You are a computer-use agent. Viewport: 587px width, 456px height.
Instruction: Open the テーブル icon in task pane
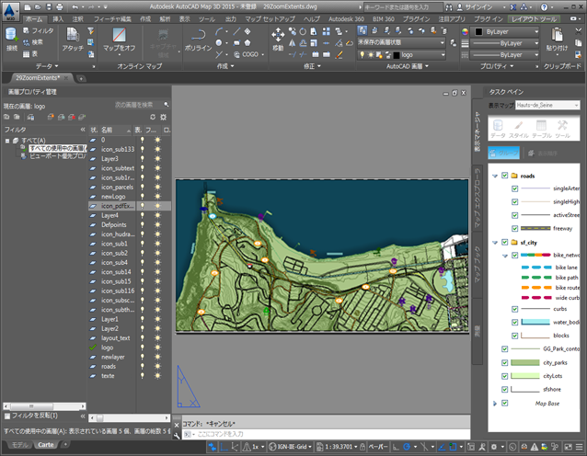[x=542, y=126]
